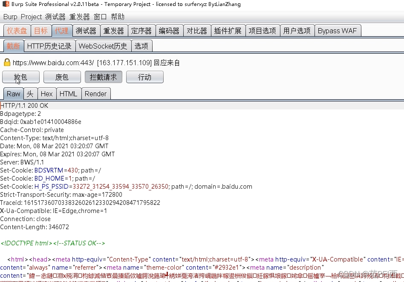Select the 头 headers view tab

click(x=30, y=94)
